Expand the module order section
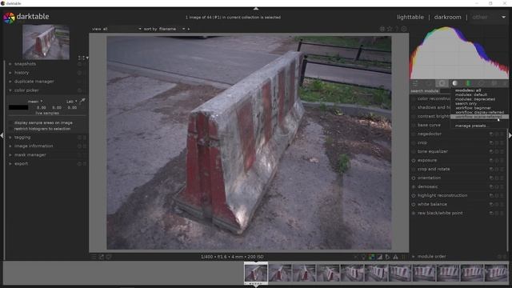The height and width of the screenshot is (288, 512). (x=414, y=257)
